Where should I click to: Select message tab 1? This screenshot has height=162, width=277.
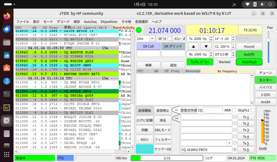click(176, 110)
